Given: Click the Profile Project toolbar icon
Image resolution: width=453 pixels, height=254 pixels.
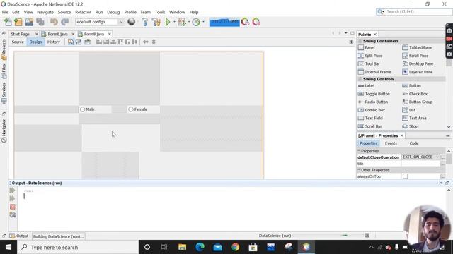Looking at the screenshot, I should click(196, 22).
